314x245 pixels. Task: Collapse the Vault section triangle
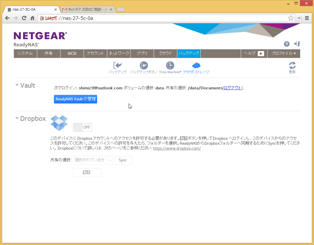coord(17,85)
